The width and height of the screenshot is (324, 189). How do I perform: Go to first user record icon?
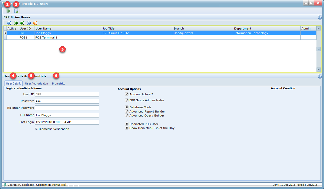pyautogui.click(x=9, y=23)
